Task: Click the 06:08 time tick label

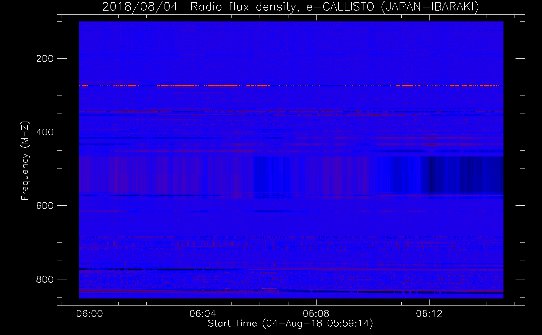Action: [316, 314]
